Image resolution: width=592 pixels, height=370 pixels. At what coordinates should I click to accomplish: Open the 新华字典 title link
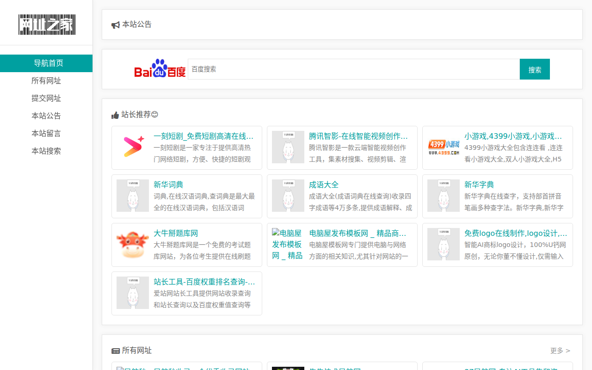tap(479, 185)
